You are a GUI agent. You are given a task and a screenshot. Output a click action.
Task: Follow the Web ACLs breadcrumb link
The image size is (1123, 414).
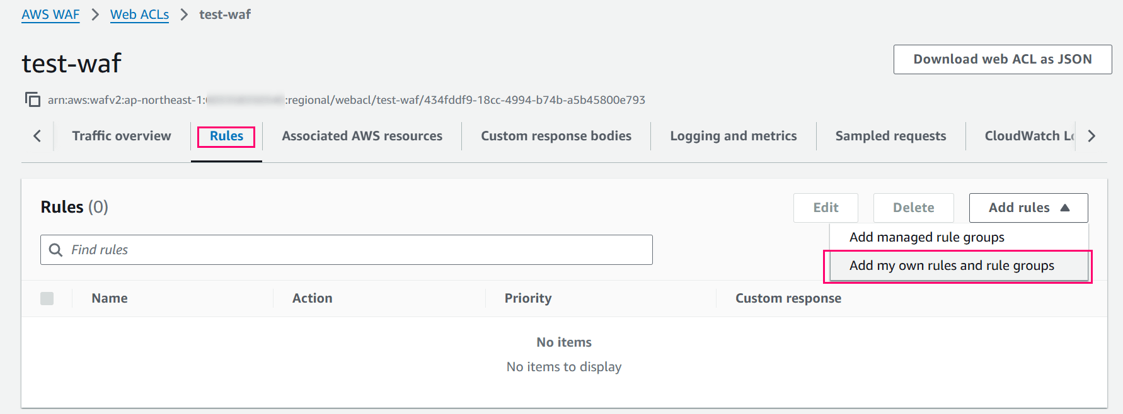tap(139, 14)
